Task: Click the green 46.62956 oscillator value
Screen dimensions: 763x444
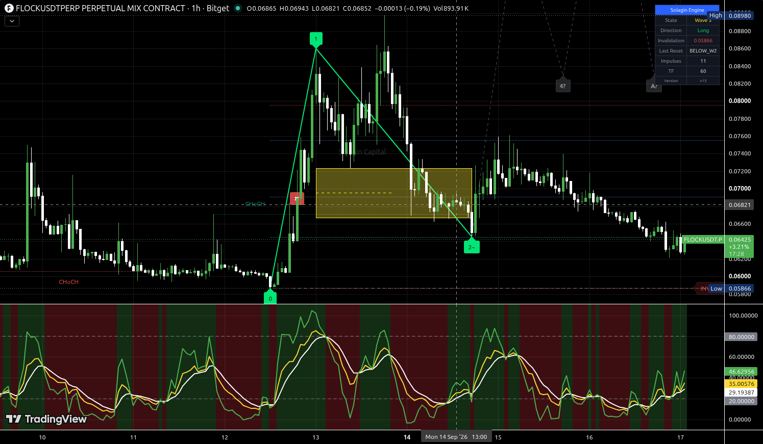Action: coord(741,372)
